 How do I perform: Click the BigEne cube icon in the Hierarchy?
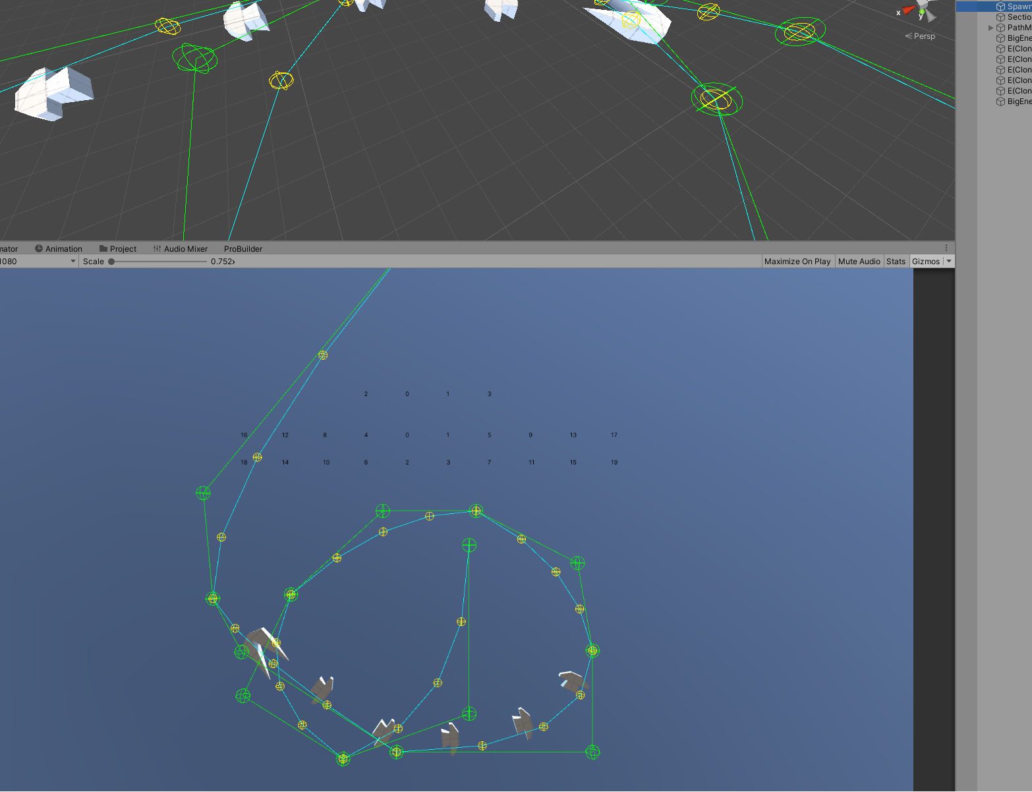[1001, 38]
